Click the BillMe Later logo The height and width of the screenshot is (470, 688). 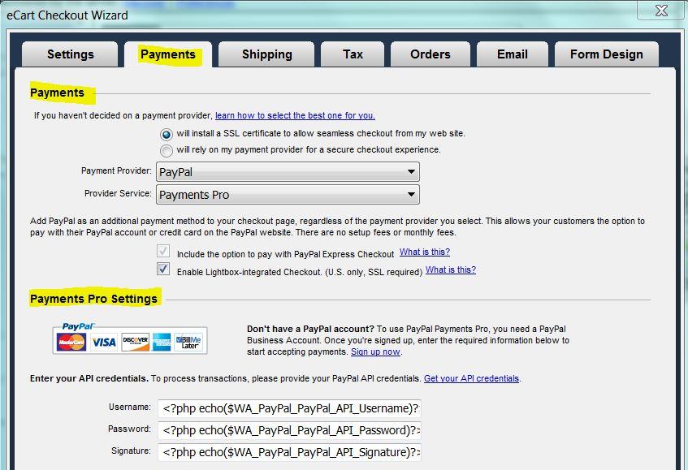pos(188,342)
